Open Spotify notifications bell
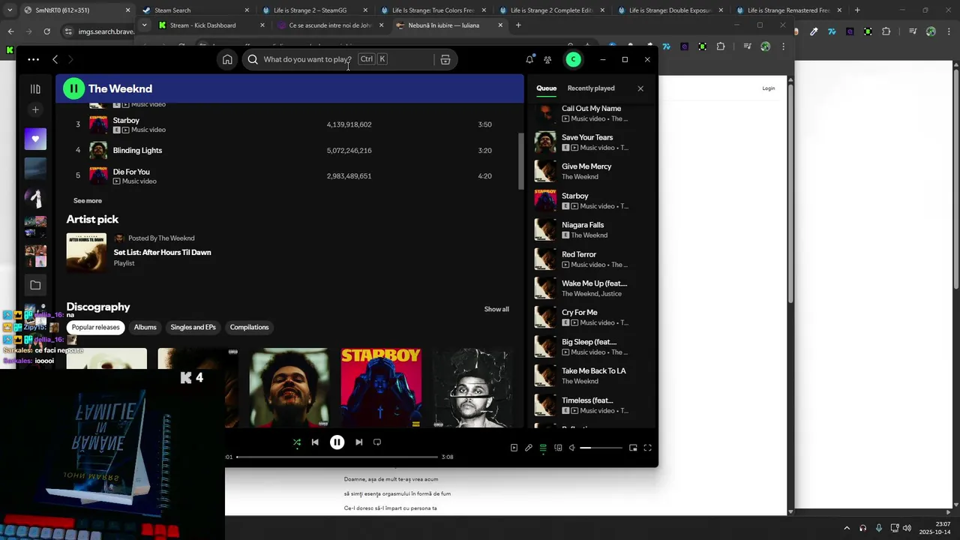 (x=529, y=59)
